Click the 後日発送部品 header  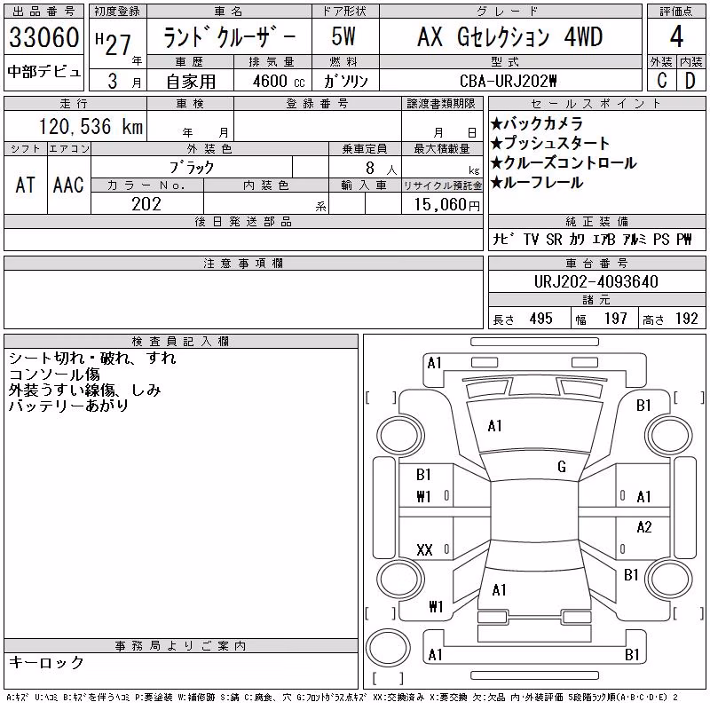[x=243, y=221]
